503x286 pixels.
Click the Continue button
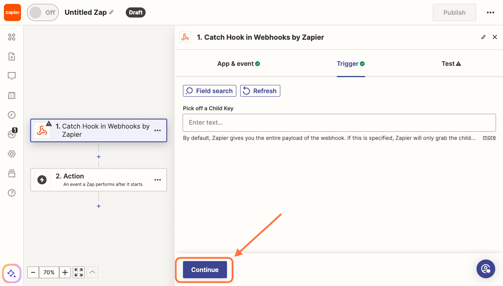[x=205, y=270]
